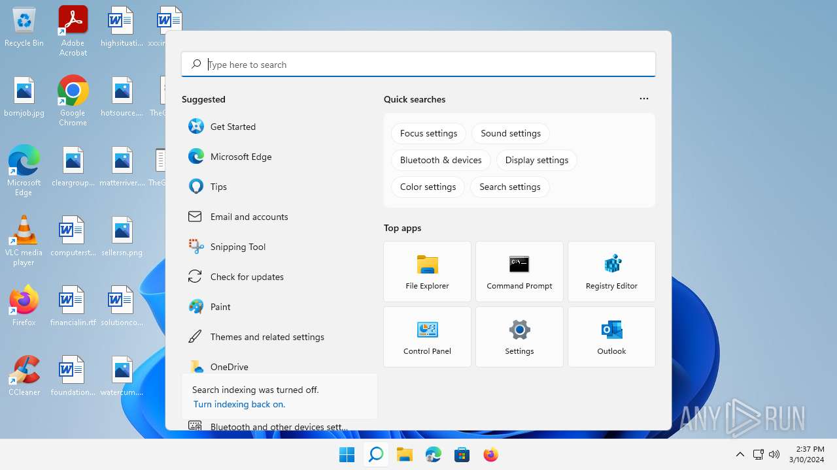
Task: Select Bluetooth & devices quick search
Action: [x=441, y=160]
